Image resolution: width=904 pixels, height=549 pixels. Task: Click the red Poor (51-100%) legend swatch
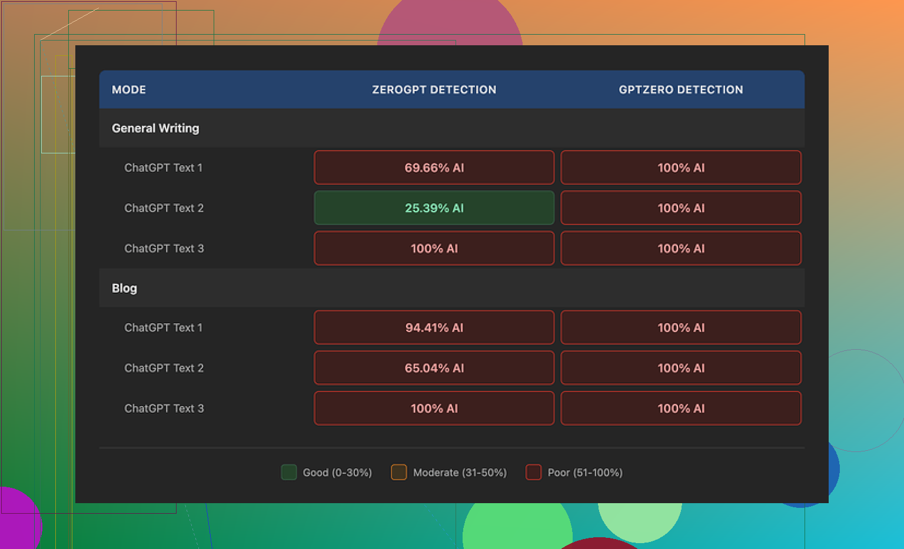[x=533, y=472]
